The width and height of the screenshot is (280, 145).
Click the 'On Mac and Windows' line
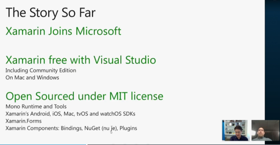pos(32,77)
